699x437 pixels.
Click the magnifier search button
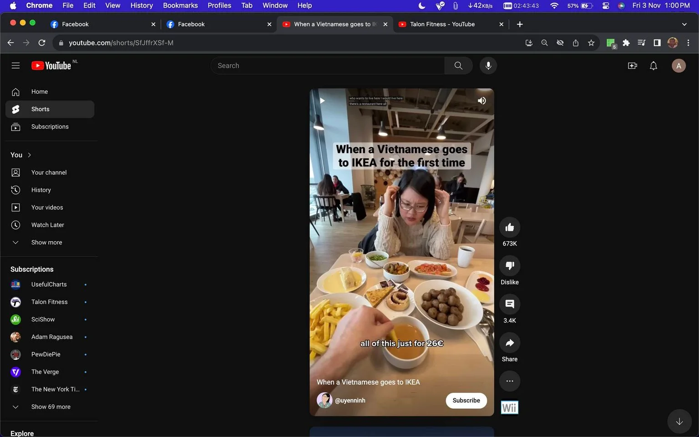[458, 66]
